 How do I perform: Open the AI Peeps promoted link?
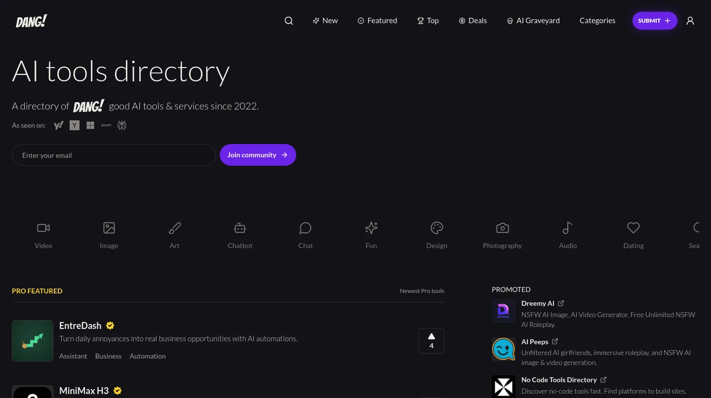(x=535, y=341)
